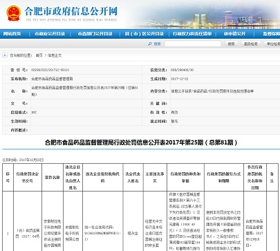Viewport: 280px width, 251px height.
Task: Click the search keyword input field
Action: (x=193, y=44)
